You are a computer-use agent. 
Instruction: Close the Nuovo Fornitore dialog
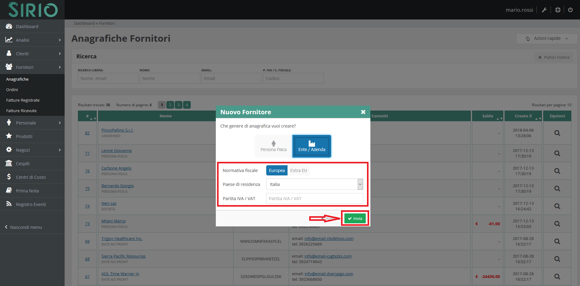point(363,112)
